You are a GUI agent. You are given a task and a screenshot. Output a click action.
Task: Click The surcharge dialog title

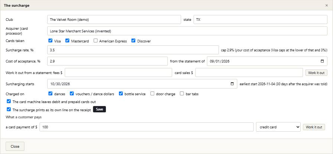coord(17,6)
